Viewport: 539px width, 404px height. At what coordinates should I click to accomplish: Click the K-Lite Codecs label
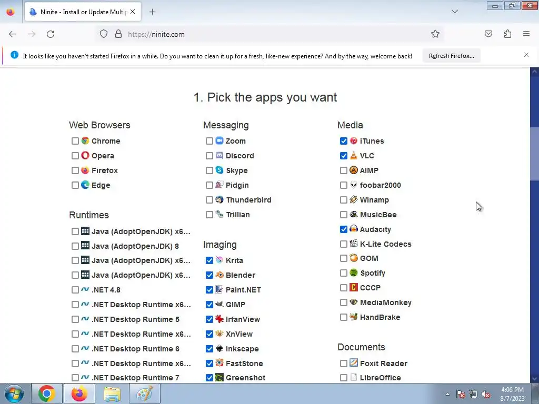click(385, 244)
